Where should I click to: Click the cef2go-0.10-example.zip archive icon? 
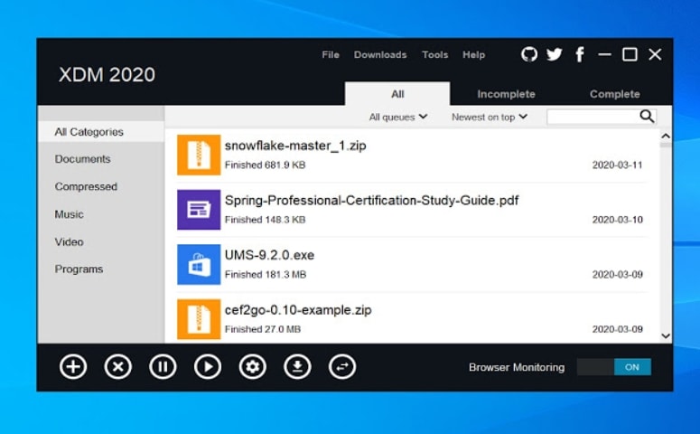point(199,319)
